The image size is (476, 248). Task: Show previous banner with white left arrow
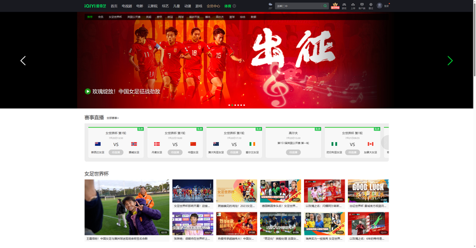(23, 61)
